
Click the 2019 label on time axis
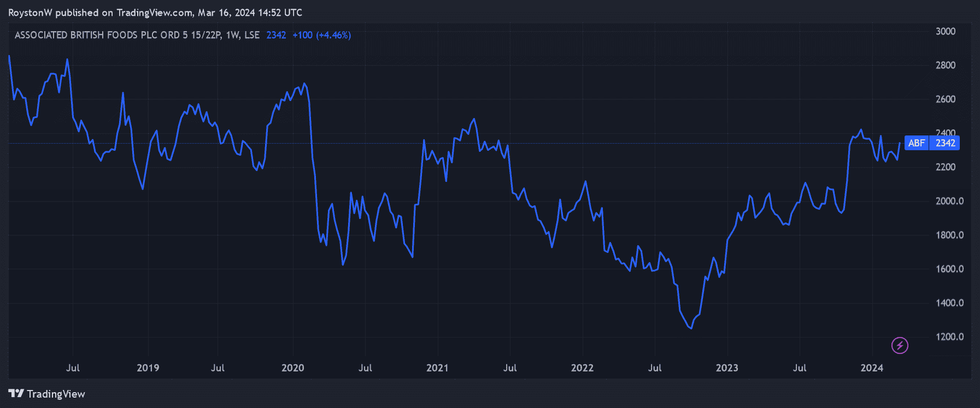(x=148, y=368)
